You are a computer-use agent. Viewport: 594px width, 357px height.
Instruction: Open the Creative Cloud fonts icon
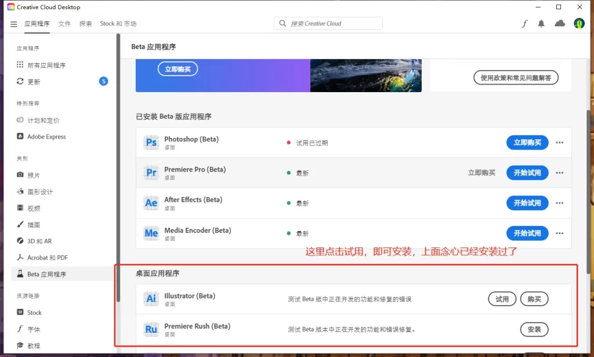pyautogui.click(x=524, y=23)
